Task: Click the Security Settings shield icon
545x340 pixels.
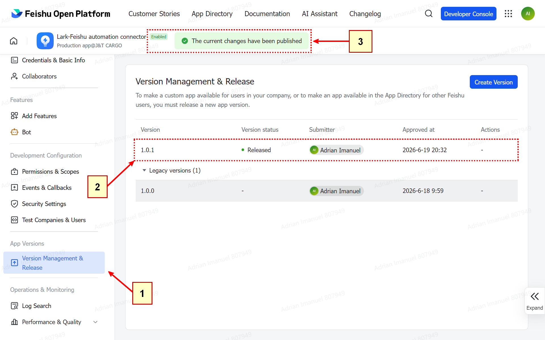Action: coord(14,204)
